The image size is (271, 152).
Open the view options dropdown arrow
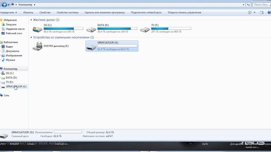point(254,12)
